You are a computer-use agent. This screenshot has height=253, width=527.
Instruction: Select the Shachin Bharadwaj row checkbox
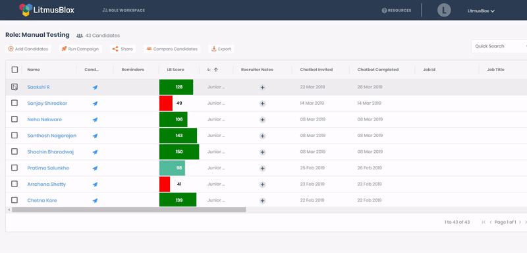click(x=14, y=152)
